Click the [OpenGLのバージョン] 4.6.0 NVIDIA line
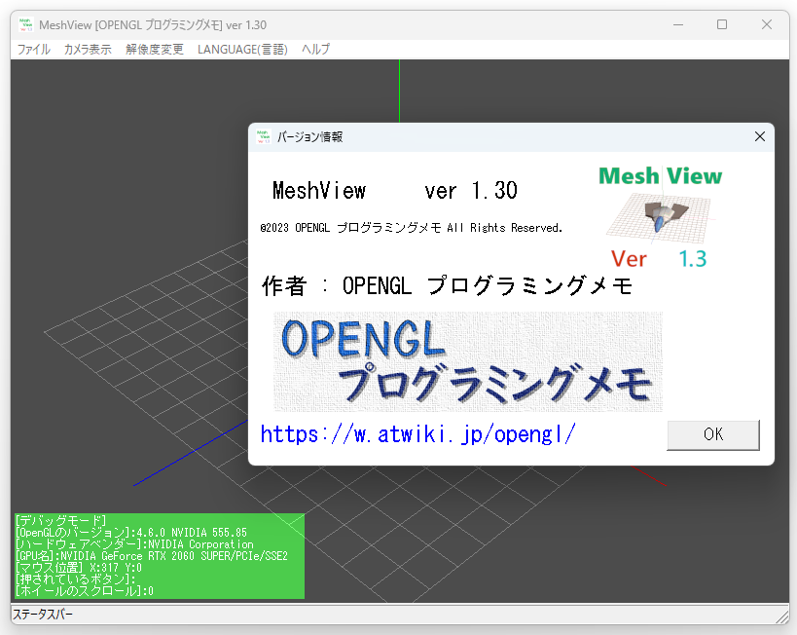 point(131,532)
